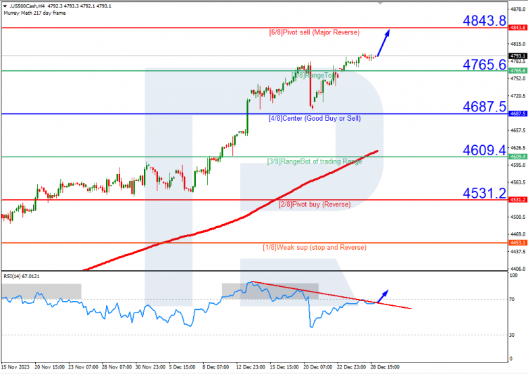Click the 30 Nov 23:00 time label
The width and height of the screenshot is (528, 374).
coord(151,367)
